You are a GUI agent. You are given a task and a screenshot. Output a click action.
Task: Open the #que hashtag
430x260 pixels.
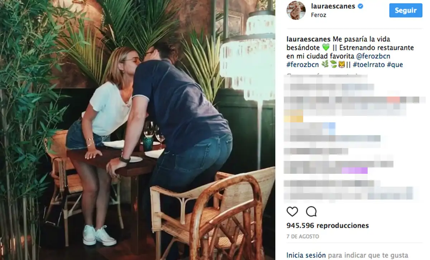pyautogui.click(x=395, y=65)
